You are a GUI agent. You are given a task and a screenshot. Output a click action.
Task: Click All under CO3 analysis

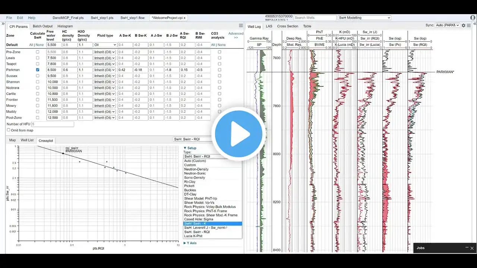[214, 45]
